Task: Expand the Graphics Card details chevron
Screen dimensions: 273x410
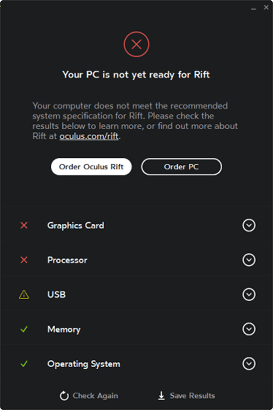Action: point(249,225)
